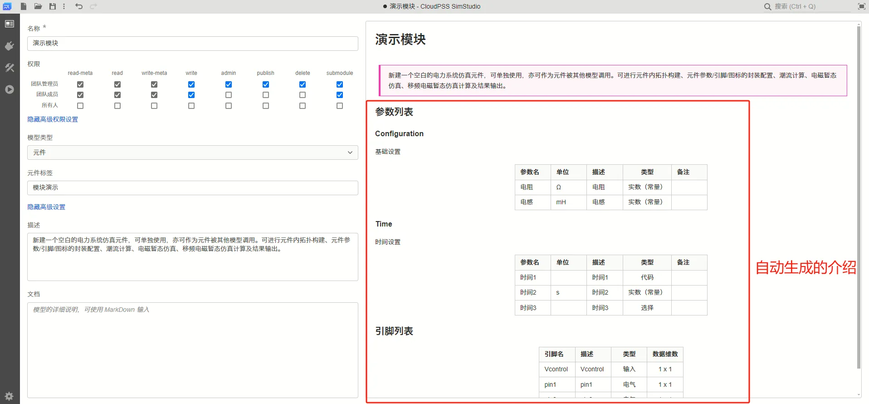869x404 pixels.
Task: Click the 参数列表 heading
Action: (394, 112)
